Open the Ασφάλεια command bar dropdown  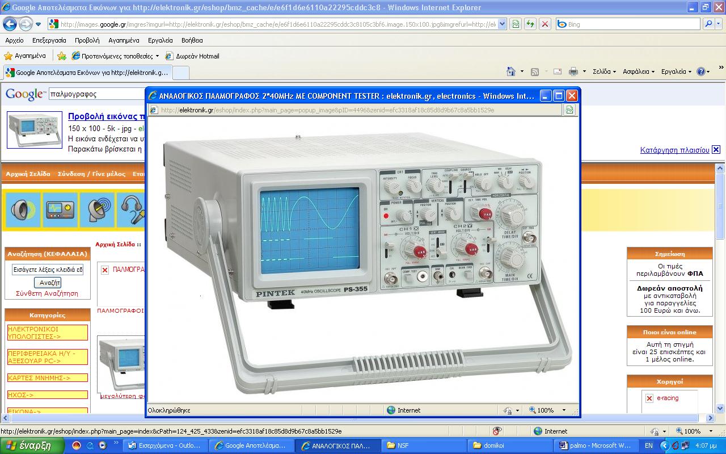tap(639, 72)
